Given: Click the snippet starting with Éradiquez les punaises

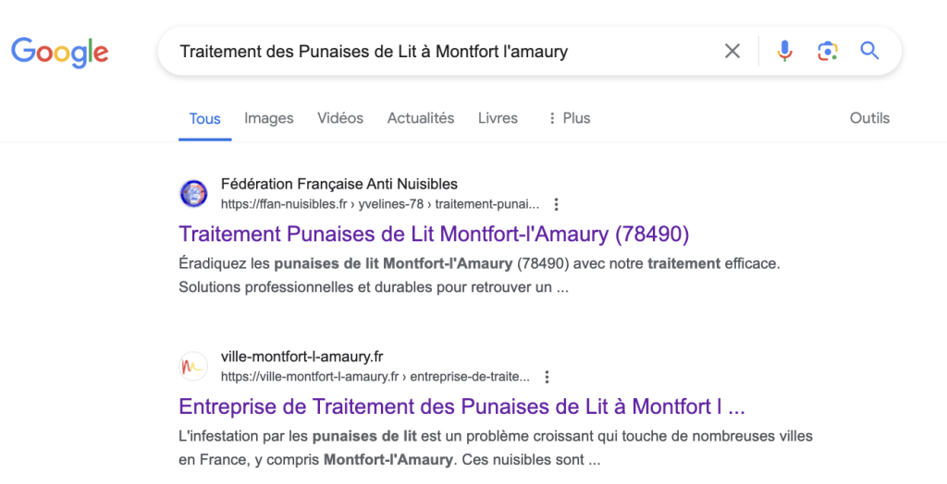Looking at the screenshot, I should point(480,275).
